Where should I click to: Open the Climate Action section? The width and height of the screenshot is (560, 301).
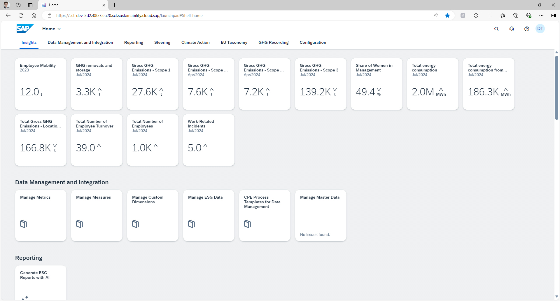pos(195,42)
